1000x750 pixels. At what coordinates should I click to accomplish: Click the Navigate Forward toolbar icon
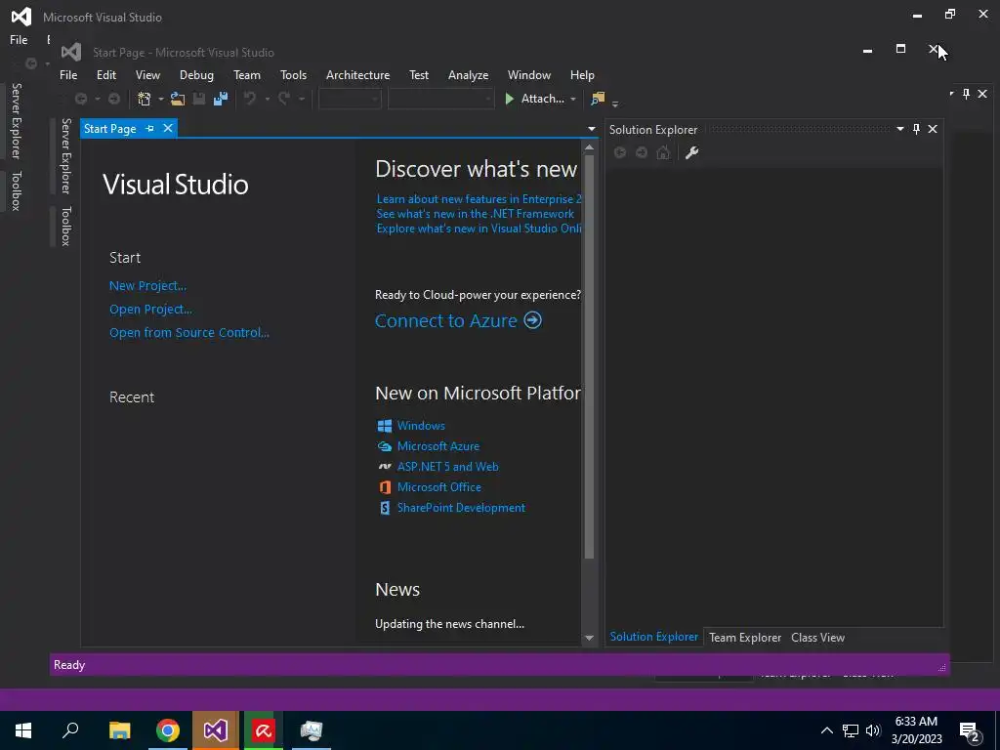[114, 99]
